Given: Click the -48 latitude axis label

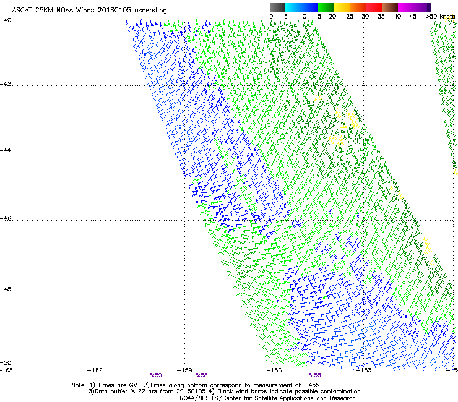Looking at the screenshot, I should (x=6, y=289).
